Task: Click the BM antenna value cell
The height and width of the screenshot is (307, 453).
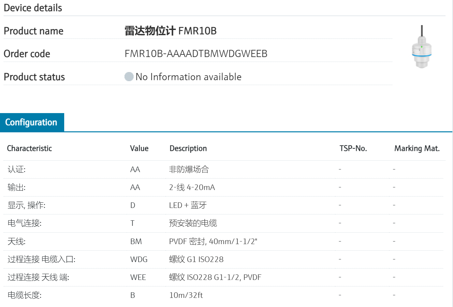Action: click(136, 241)
